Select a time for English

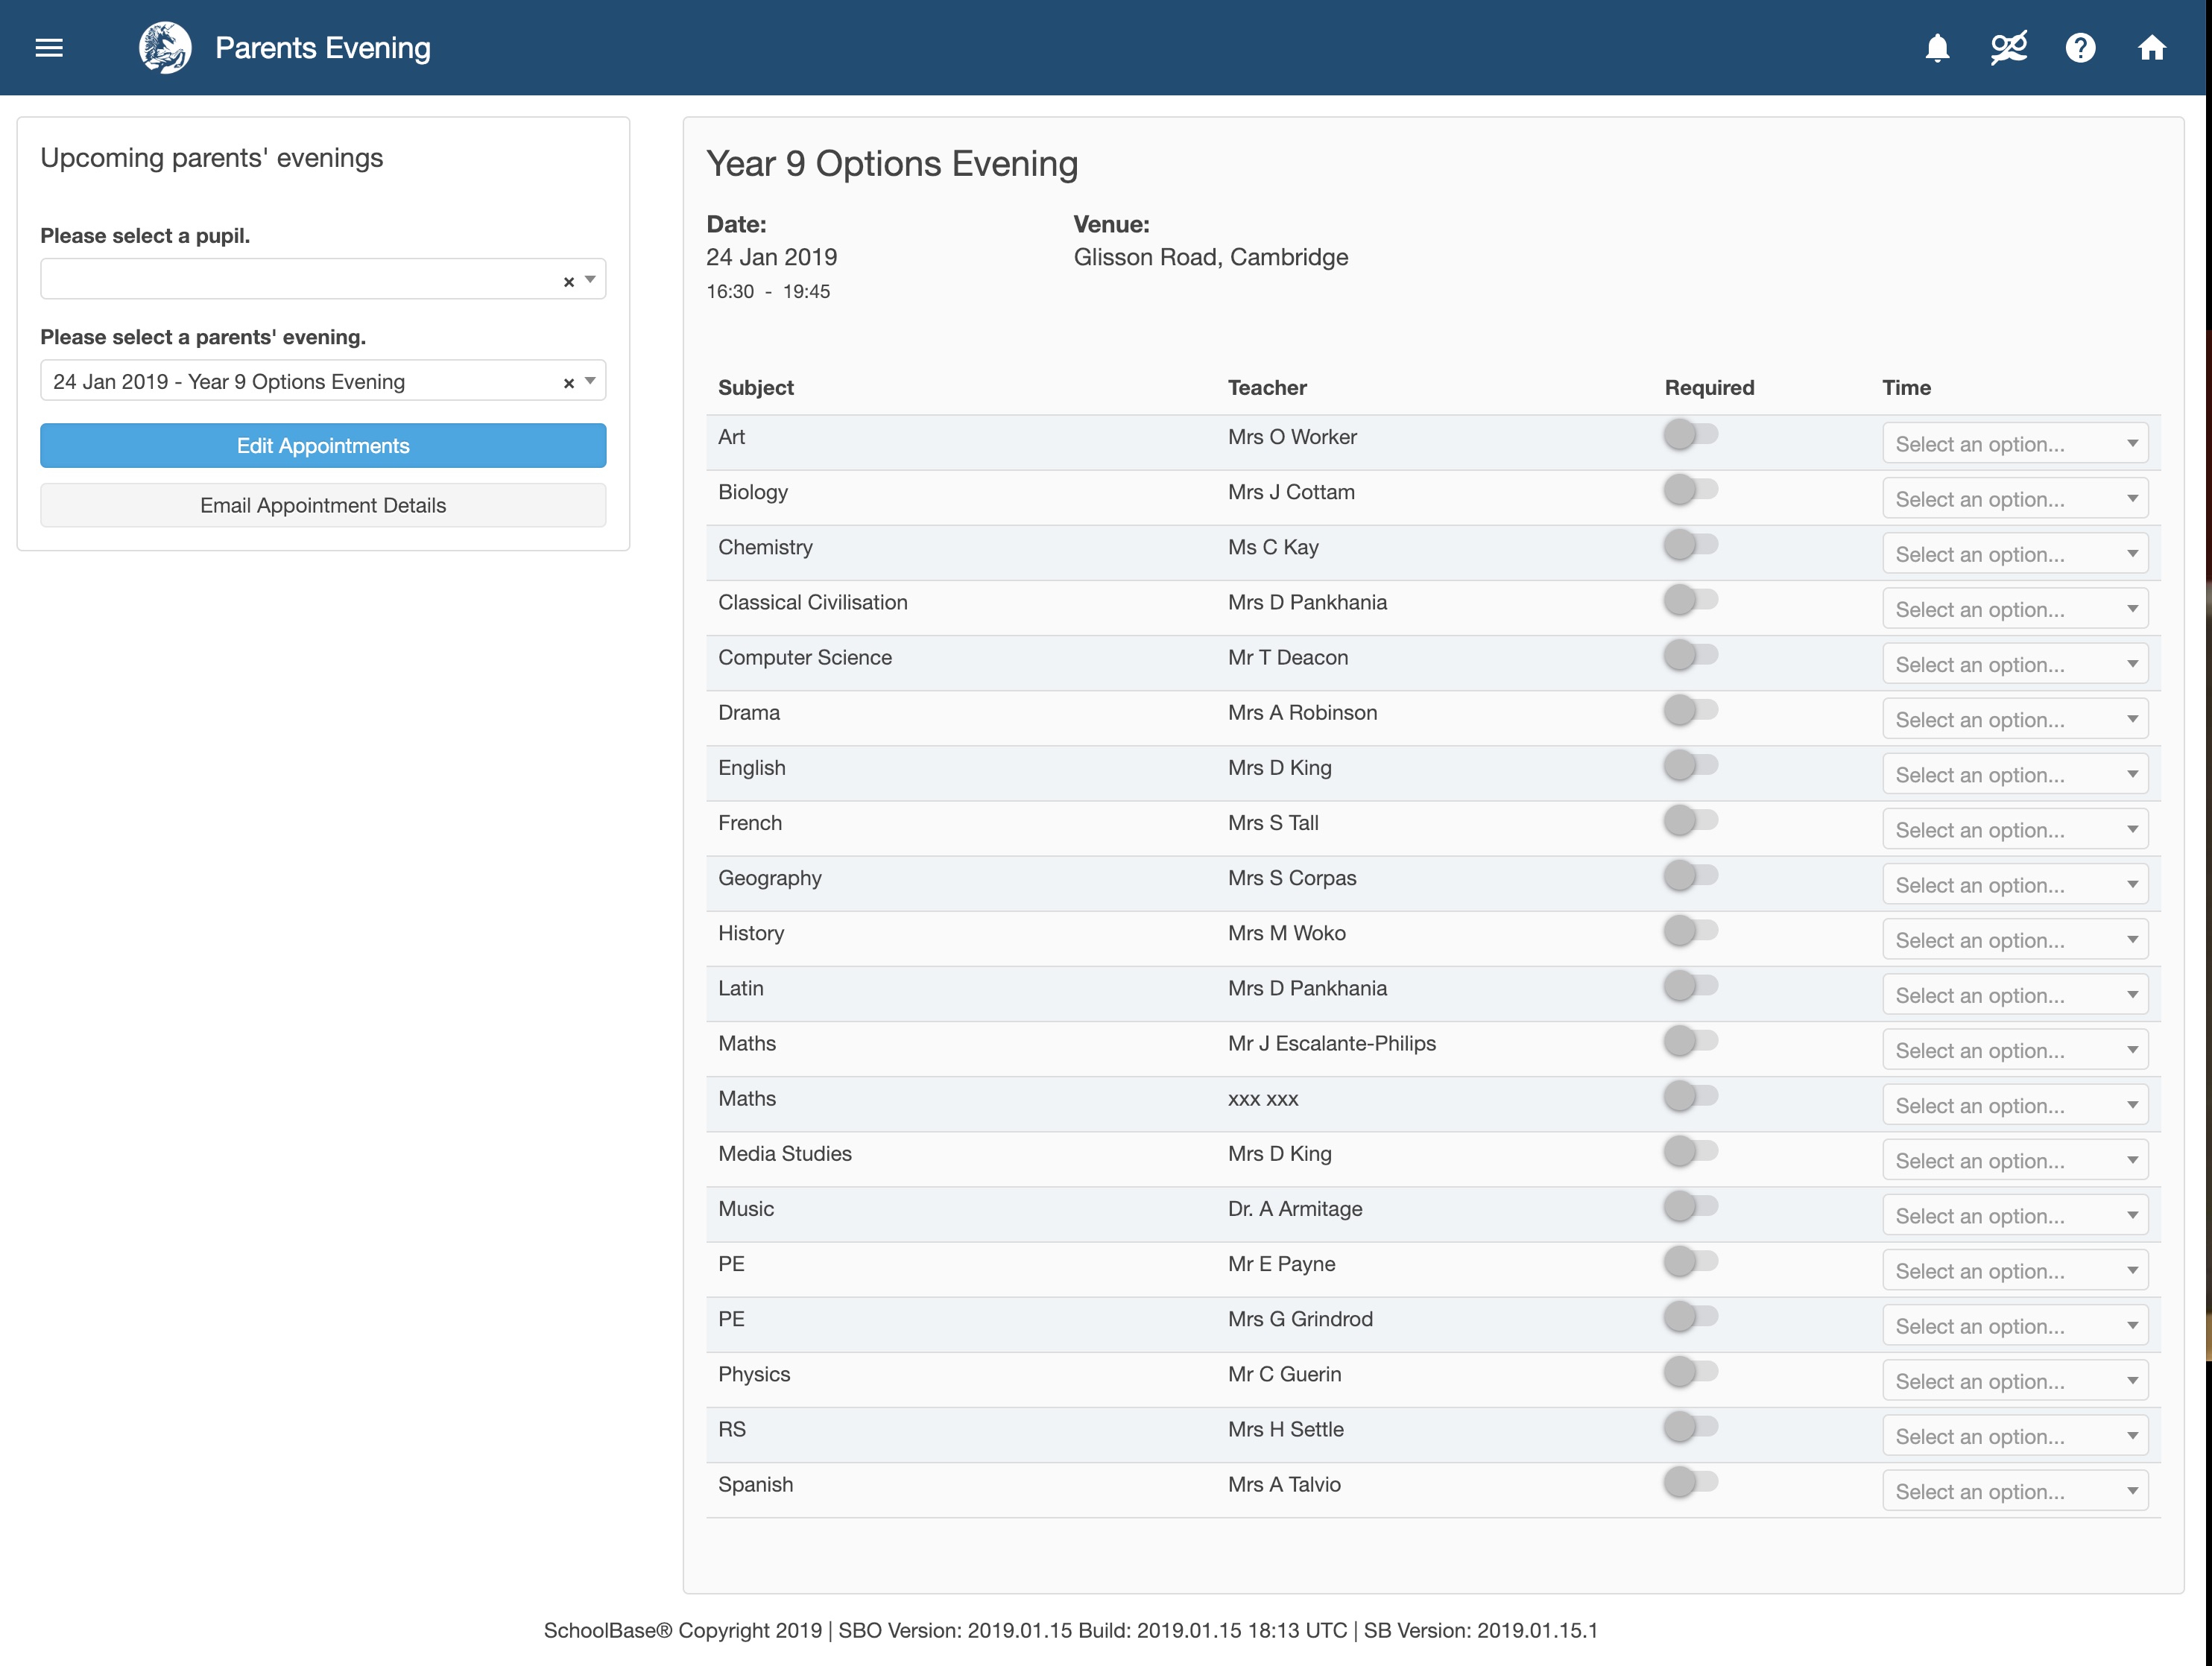tap(2015, 774)
